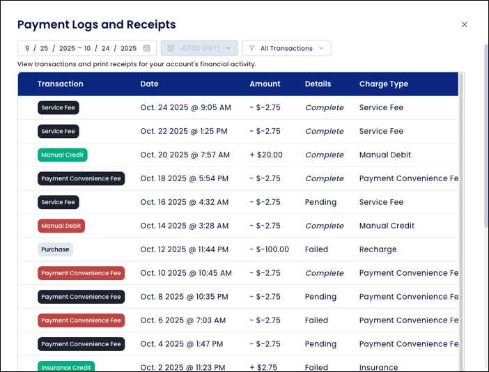489x372 pixels.
Task: Click the start month field showing 9
Action: 27,48
